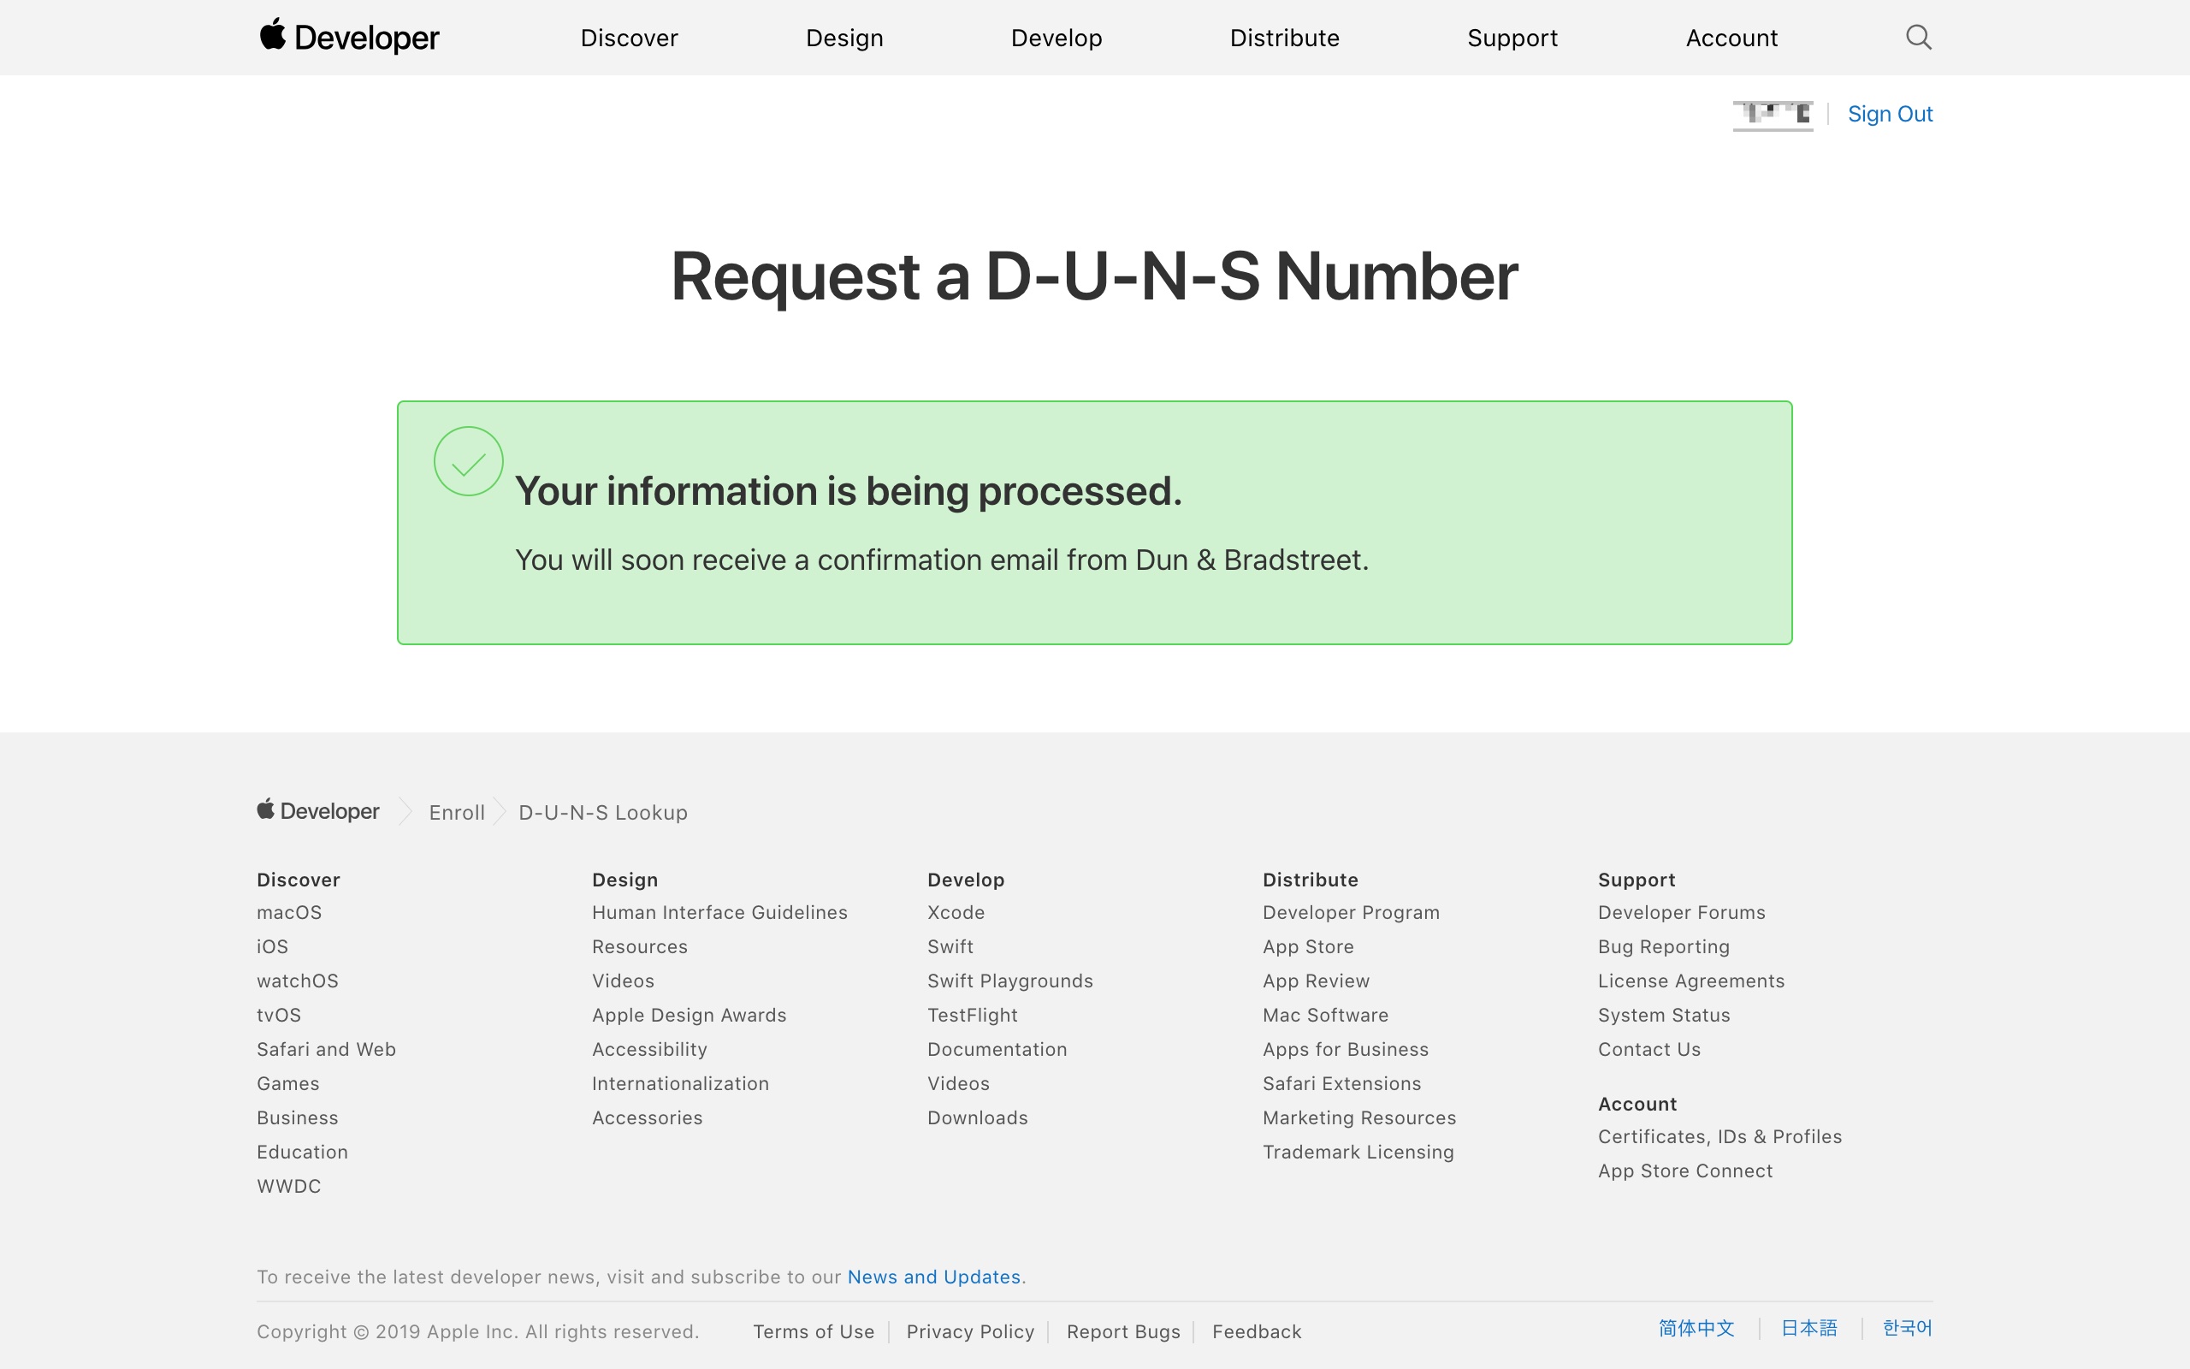Open Education footer link
2190x1369 pixels.
[302, 1153]
